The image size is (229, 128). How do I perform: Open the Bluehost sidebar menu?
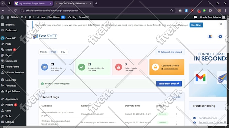(10, 25)
